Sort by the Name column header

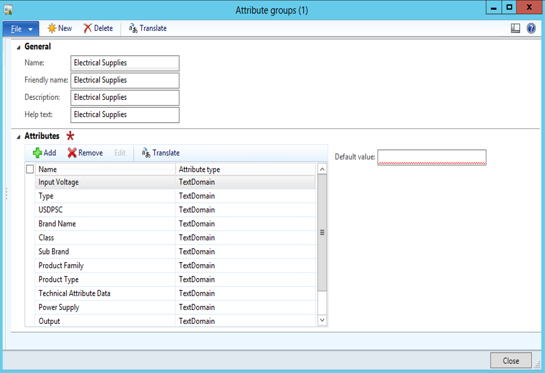click(x=105, y=169)
